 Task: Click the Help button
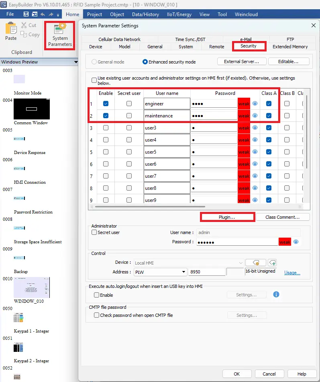point(302,374)
